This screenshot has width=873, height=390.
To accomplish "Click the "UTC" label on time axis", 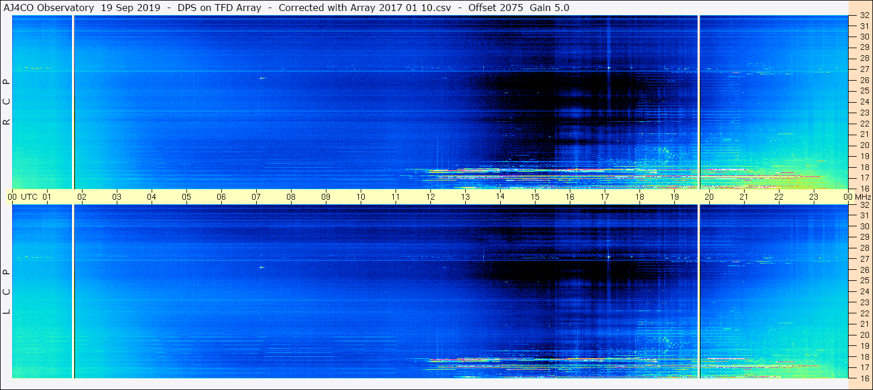I will click(x=29, y=197).
